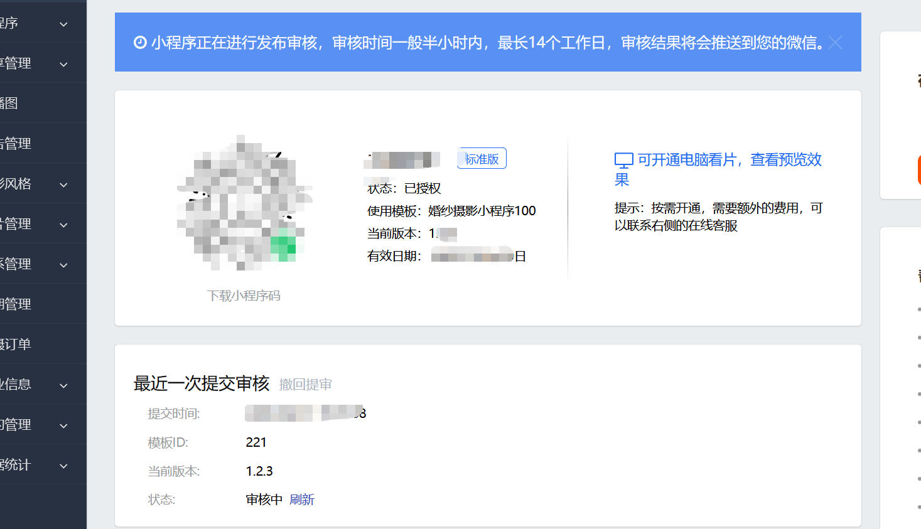Open the 订单 sidebar menu item
The image size is (921, 529).
(x=16, y=344)
